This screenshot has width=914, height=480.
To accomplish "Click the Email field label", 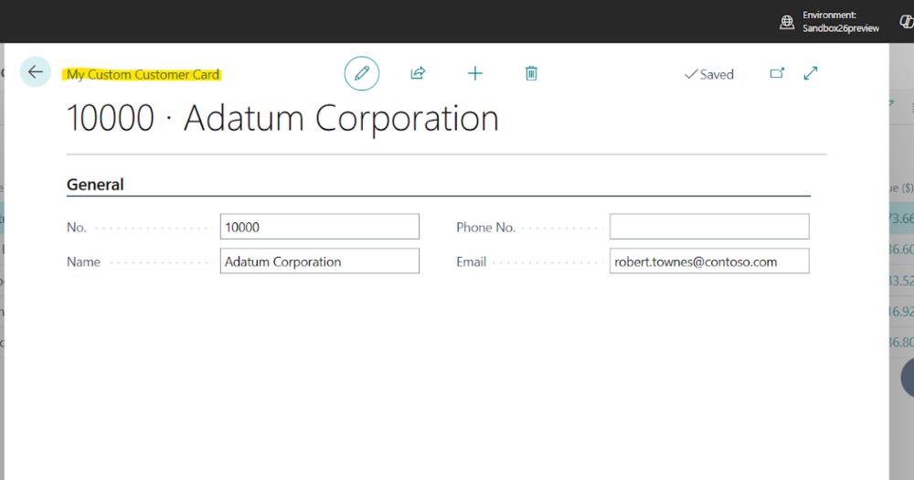I will (x=471, y=261).
